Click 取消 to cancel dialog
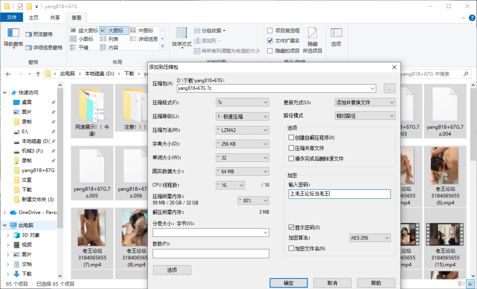The height and width of the screenshot is (289, 477). (332, 283)
